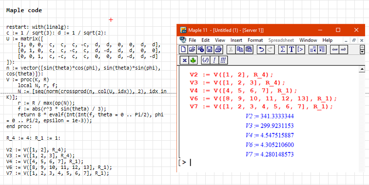Undo the last operation

(x=261, y=49)
